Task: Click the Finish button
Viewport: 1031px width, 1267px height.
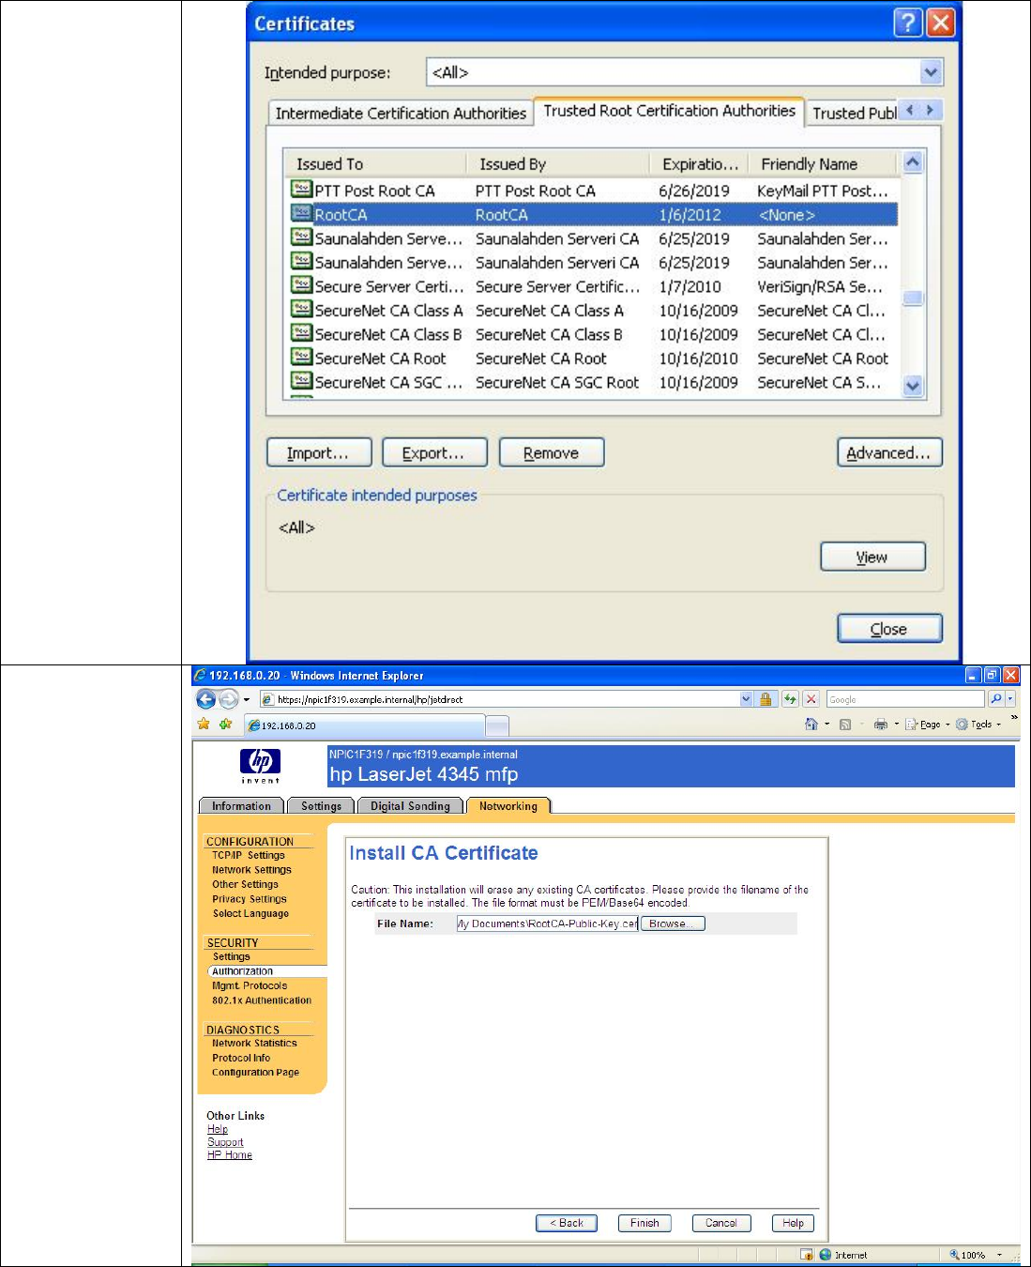Action: [644, 1223]
